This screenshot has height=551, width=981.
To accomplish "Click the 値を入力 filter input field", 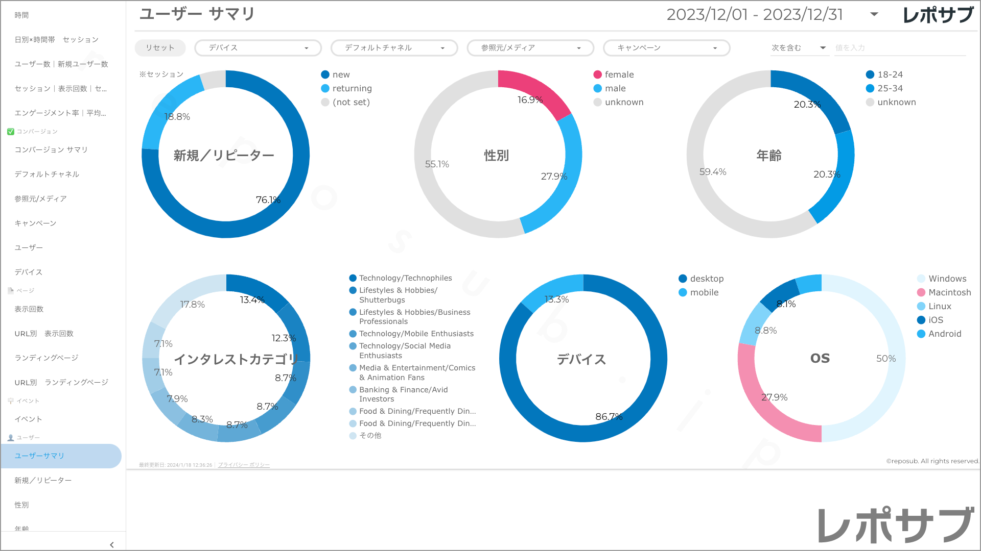I will 899,48.
